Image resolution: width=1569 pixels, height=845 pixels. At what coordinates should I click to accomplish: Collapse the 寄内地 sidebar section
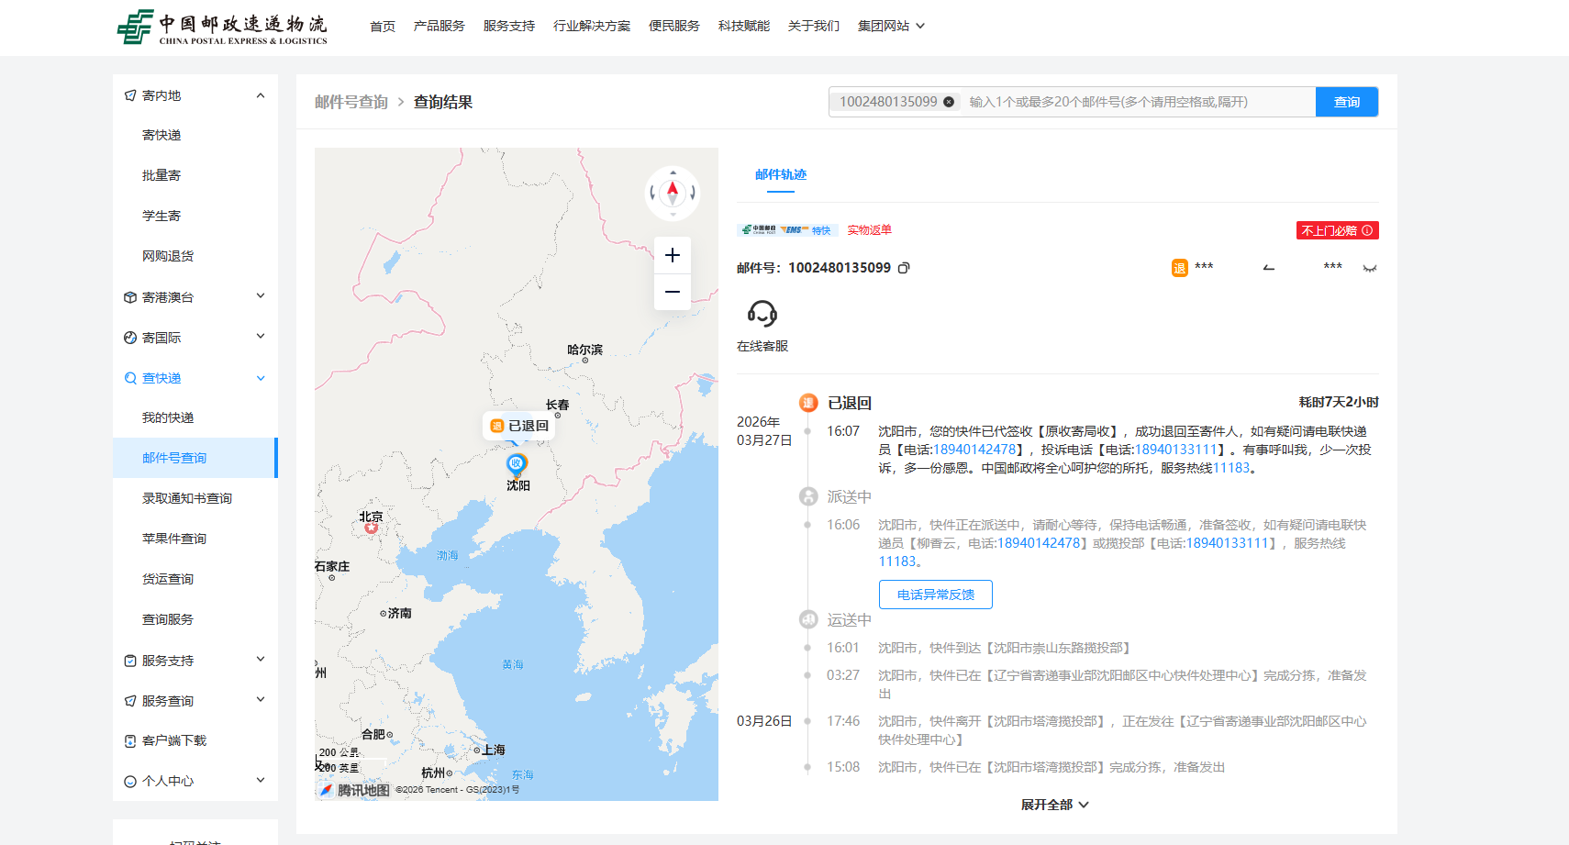[261, 95]
